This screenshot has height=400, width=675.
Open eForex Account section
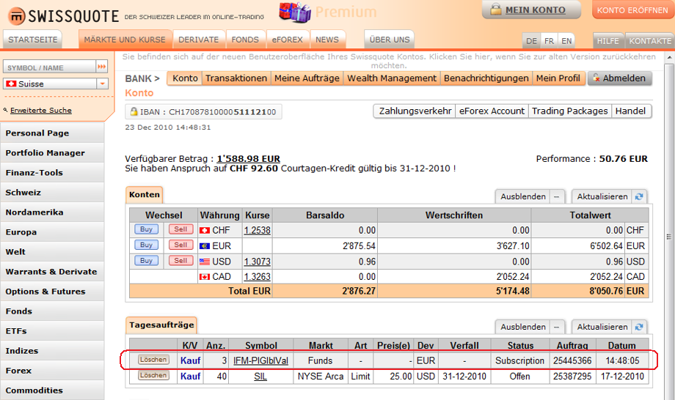[x=492, y=111]
